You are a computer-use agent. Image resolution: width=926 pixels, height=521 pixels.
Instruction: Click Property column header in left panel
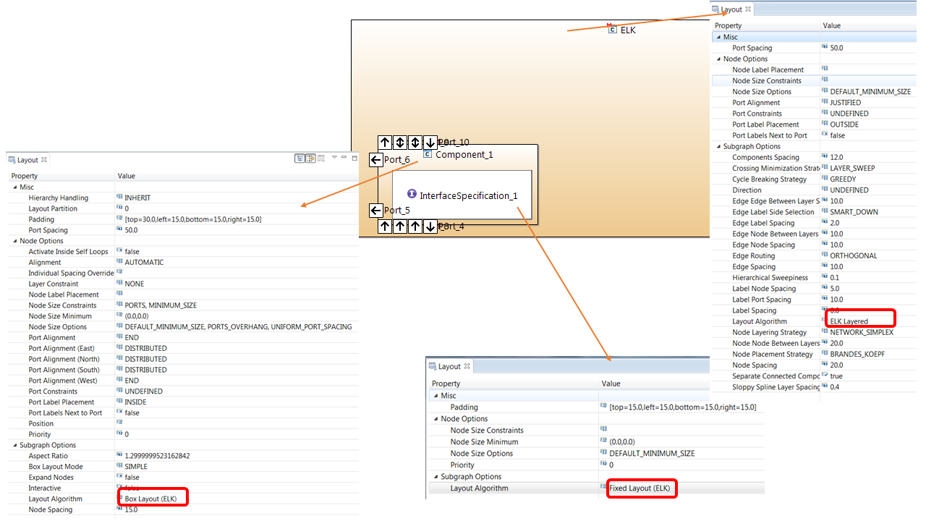(x=61, y=176)
